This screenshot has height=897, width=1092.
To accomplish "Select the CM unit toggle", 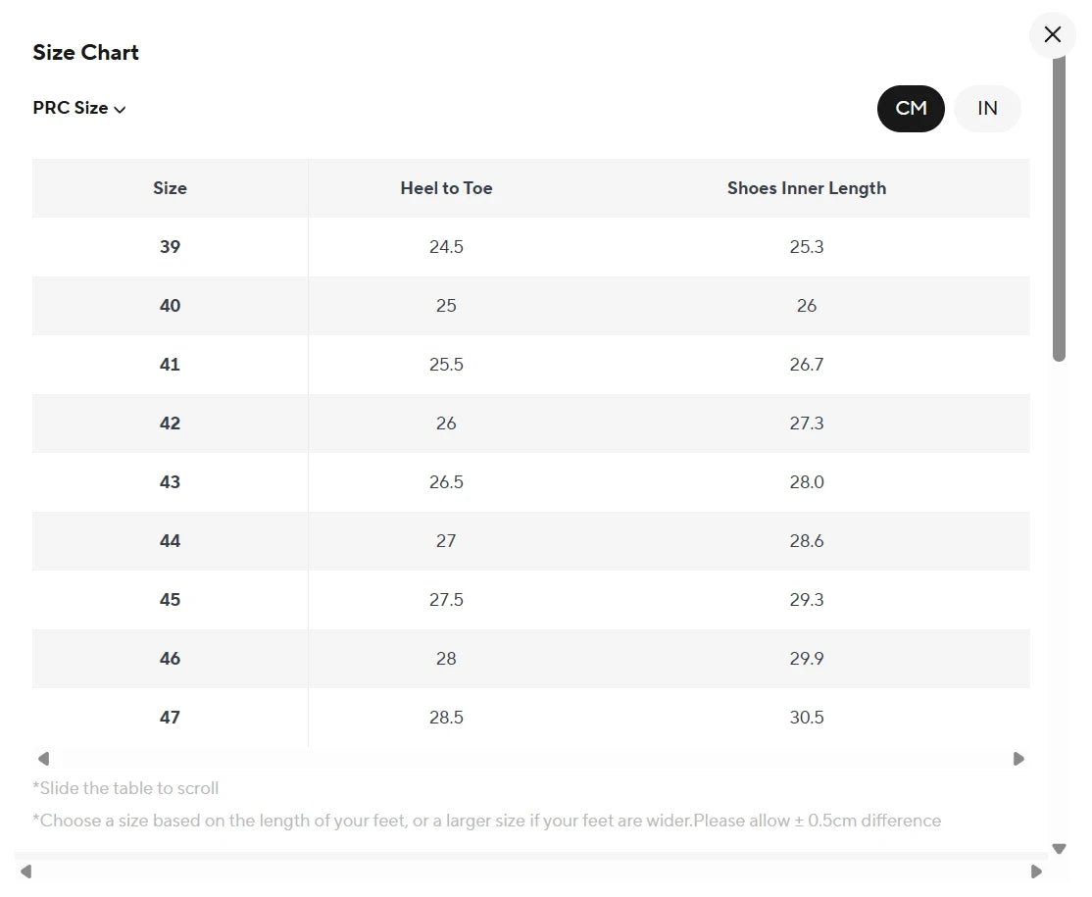I will pos(911,108).
